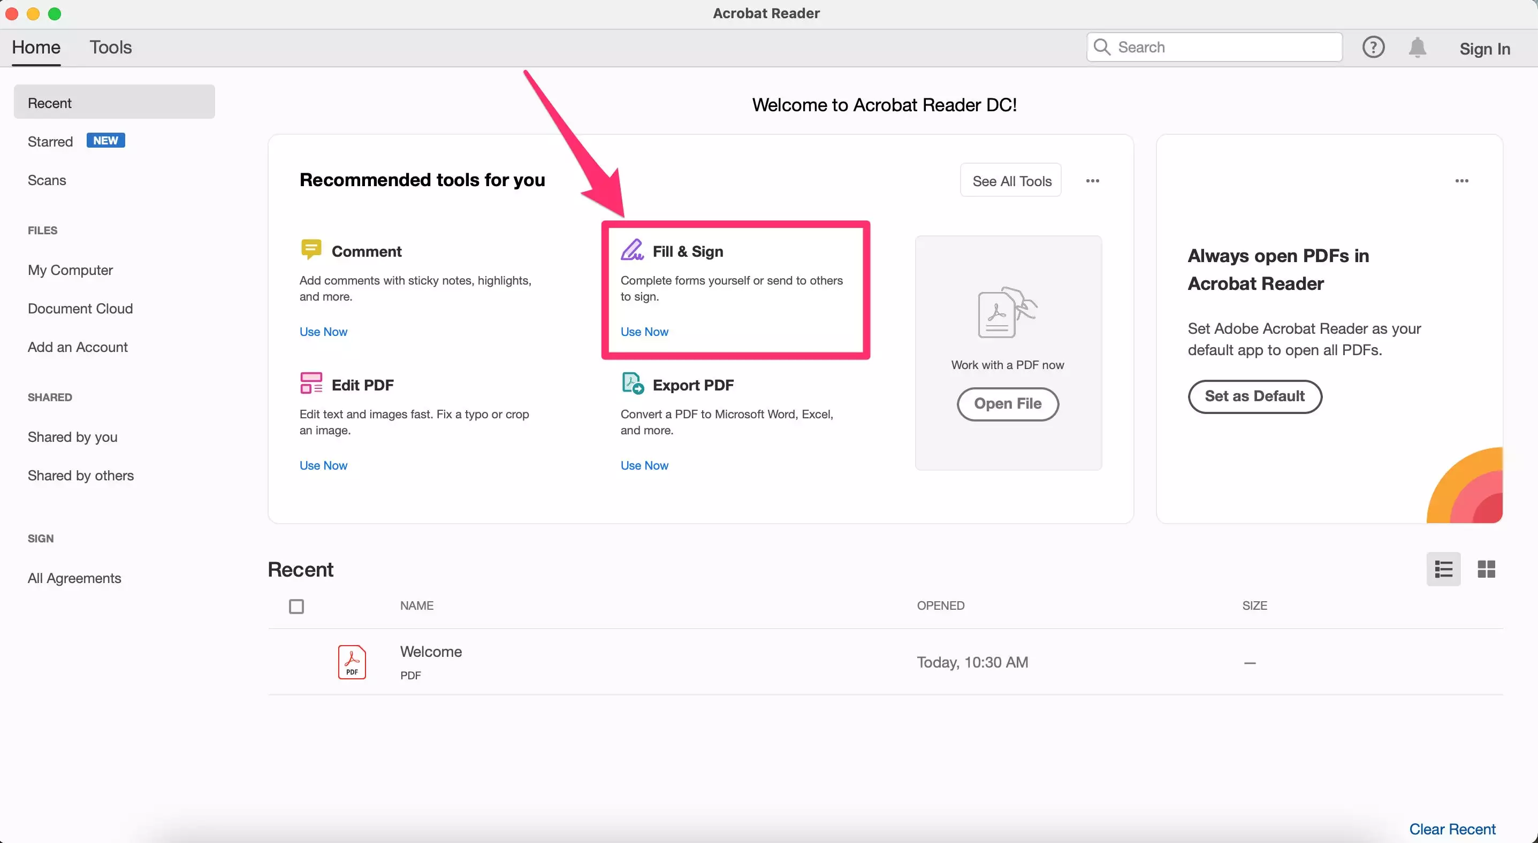This screenshot has width=1538, height=843.
Task: Open All Agreements
Action: (x=74, y=578)
